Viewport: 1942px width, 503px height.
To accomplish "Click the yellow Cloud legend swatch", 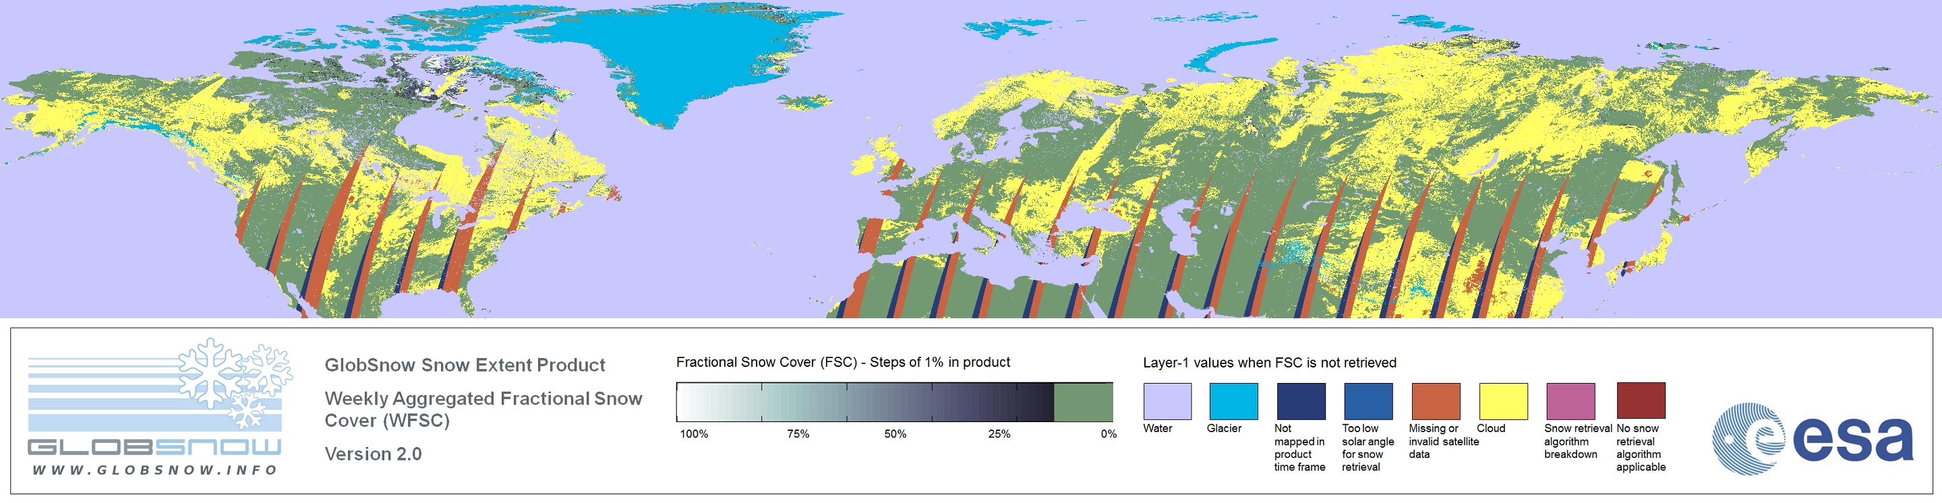I will pos(1503,401).
